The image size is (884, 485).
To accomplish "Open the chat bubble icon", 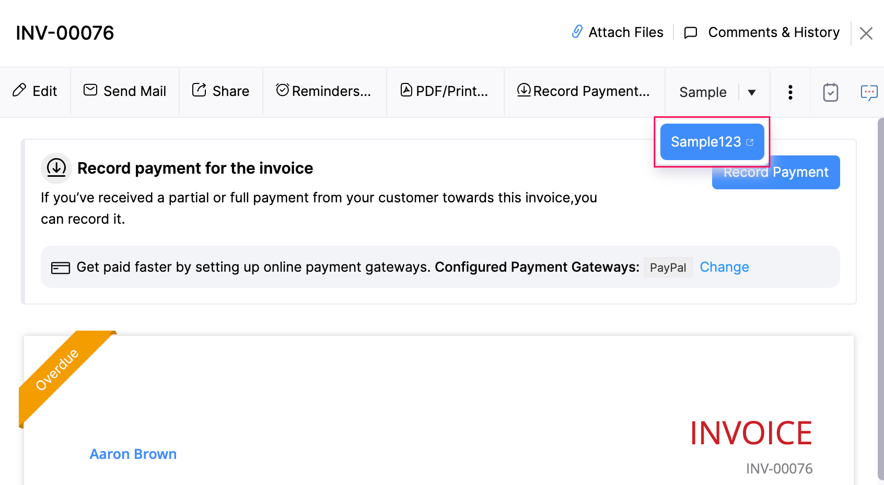I will point(868,92).
